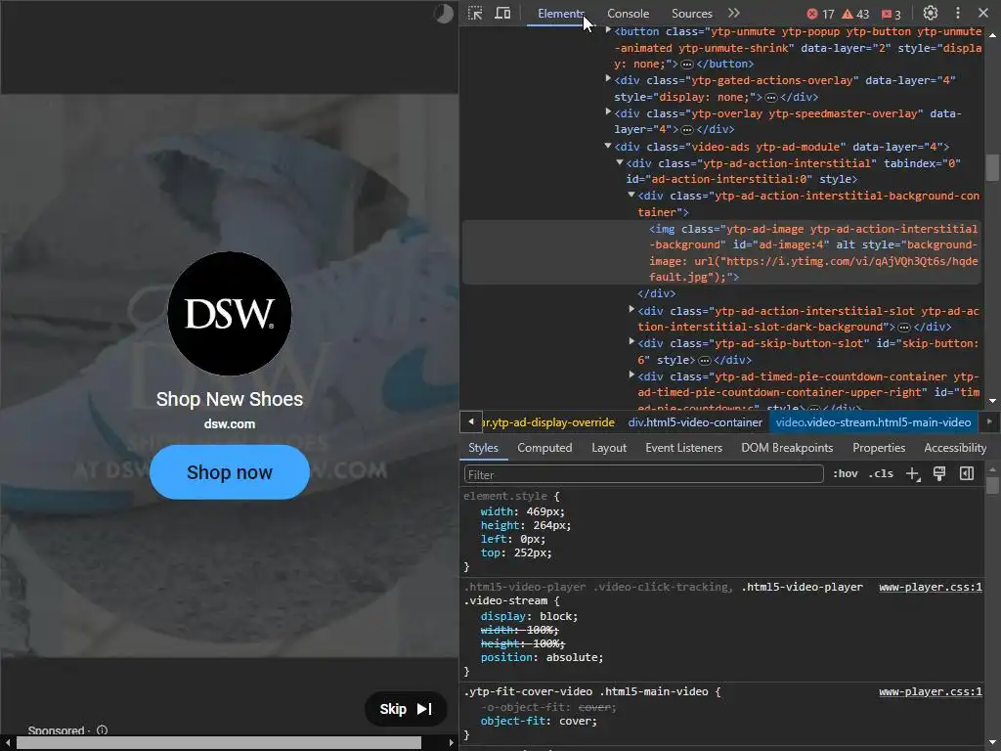Switch to the Elements tab
The width and height of the screenshot is (1001, 751).
coord(560,14)
